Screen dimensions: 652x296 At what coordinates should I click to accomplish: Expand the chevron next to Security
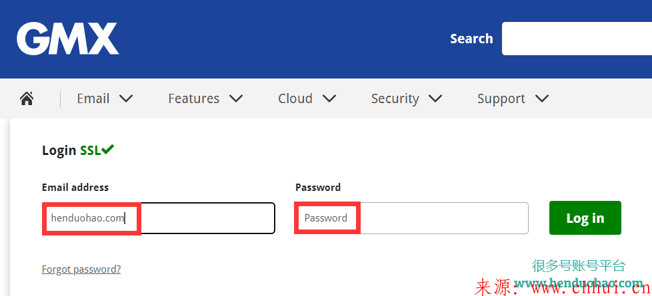coord(435,99)
